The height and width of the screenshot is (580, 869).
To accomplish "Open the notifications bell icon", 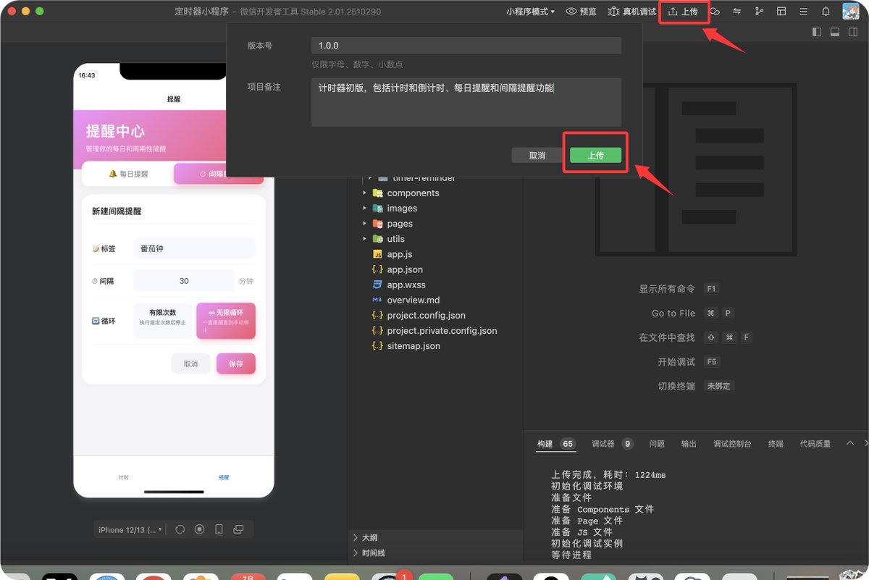I will point(826,12).
